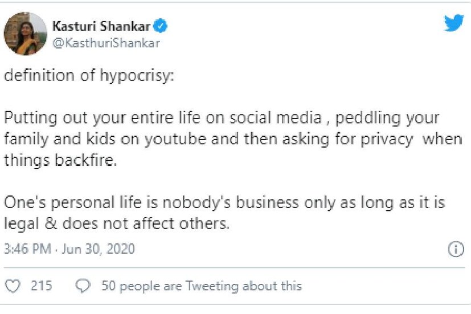The width and height of the screenshot is (471, 314).
Task: Click the "legal & does not affect others." line
Action: 116,224
